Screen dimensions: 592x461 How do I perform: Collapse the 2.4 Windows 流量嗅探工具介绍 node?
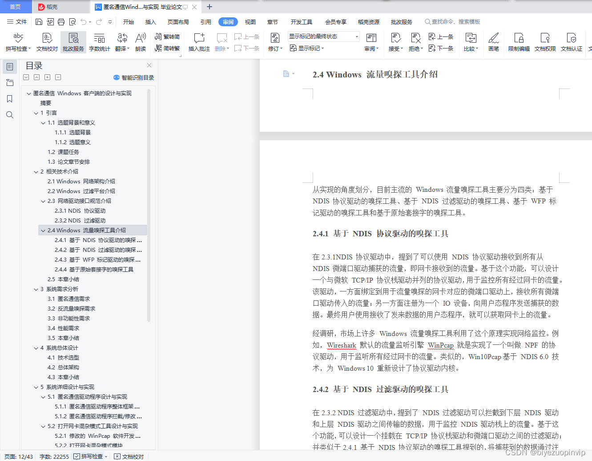43,230
